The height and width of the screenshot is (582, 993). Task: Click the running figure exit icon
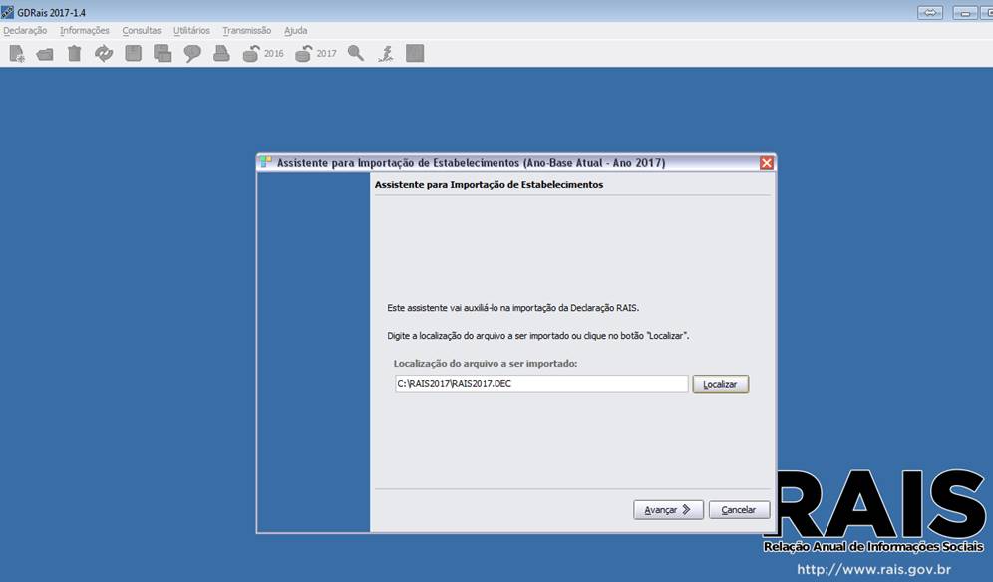(x=386, y=54)
